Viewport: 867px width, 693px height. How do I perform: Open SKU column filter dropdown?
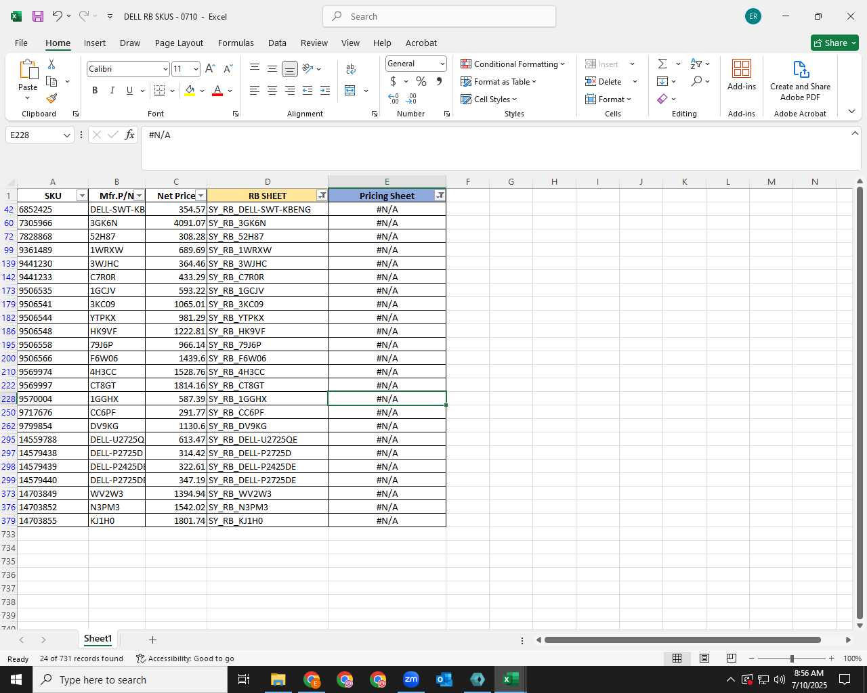click(82, 196)
